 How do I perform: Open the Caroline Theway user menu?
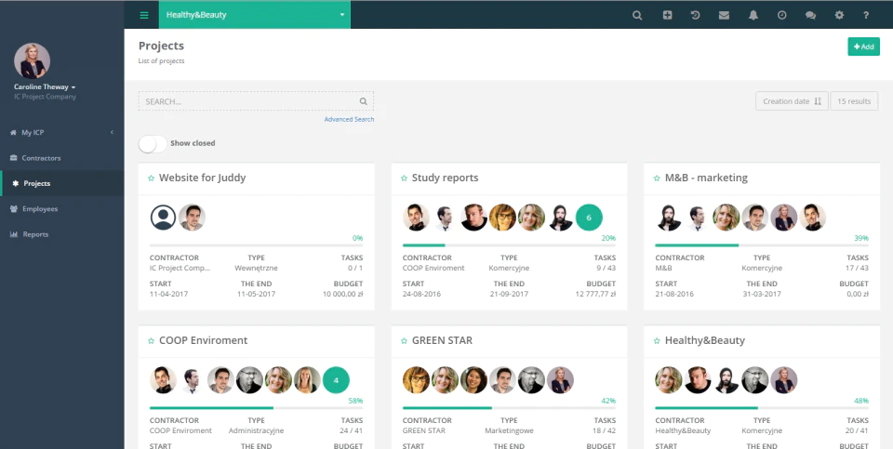[45, 87]
